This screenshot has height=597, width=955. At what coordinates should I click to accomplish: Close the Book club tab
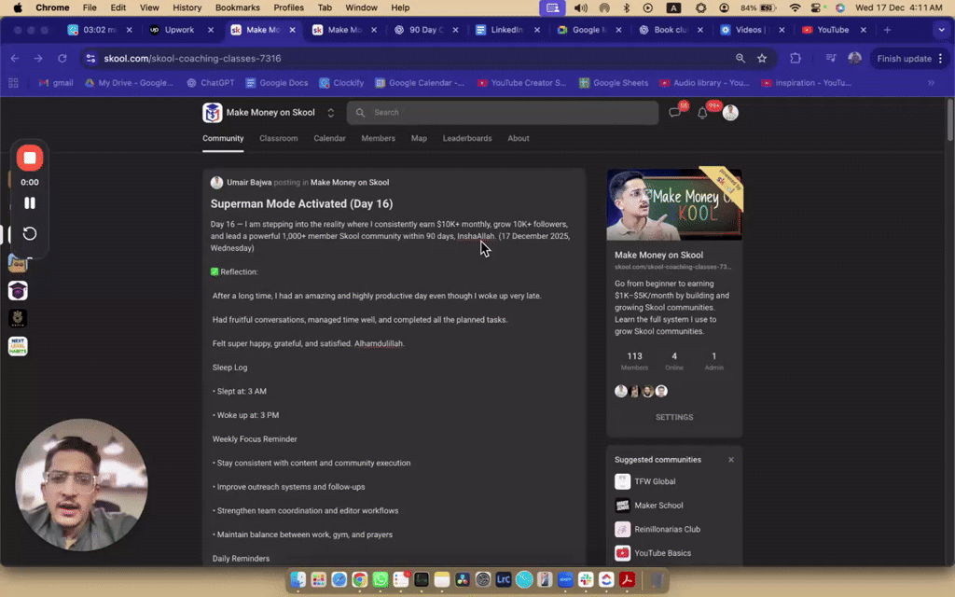click(x=700, y=30)
